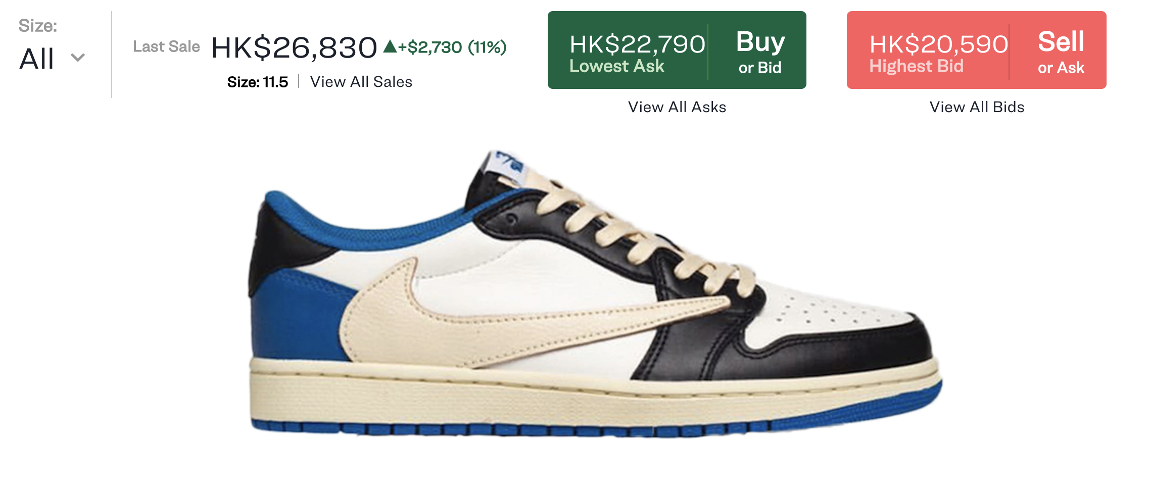Open the Size All dropdown chevron
The height and width of the screenshot is (500, 1149).
pos(78,58)
